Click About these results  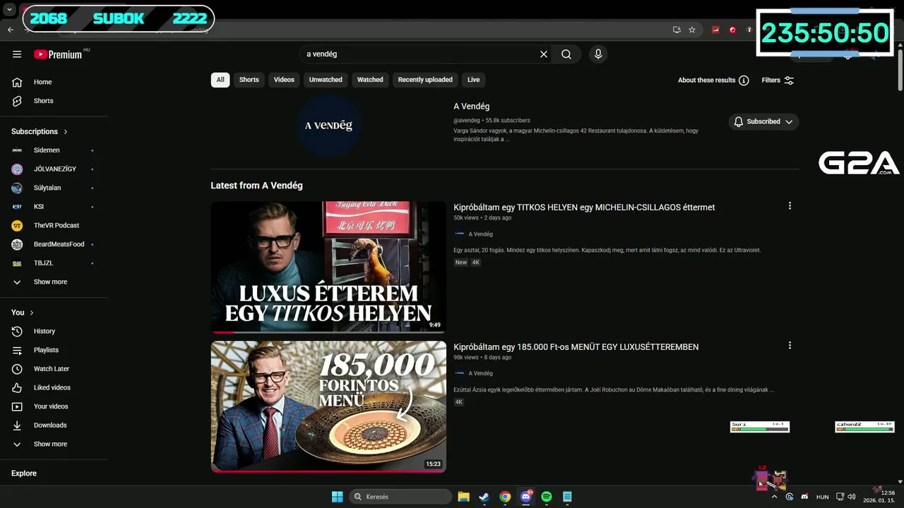(x=706, y=80)
